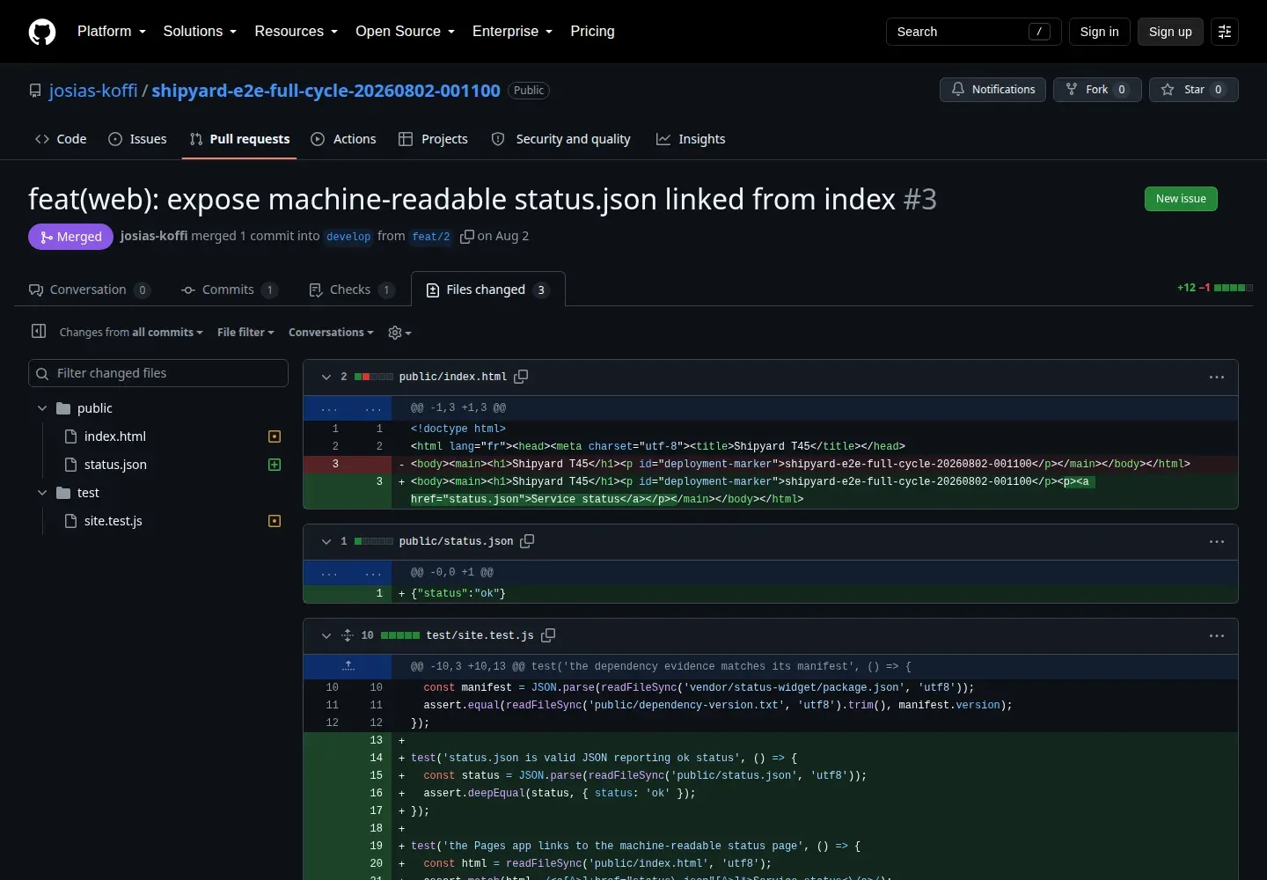Open the develop branch link
The image size is (1267, 880).
pyautogui.click(x=348, y=237)
